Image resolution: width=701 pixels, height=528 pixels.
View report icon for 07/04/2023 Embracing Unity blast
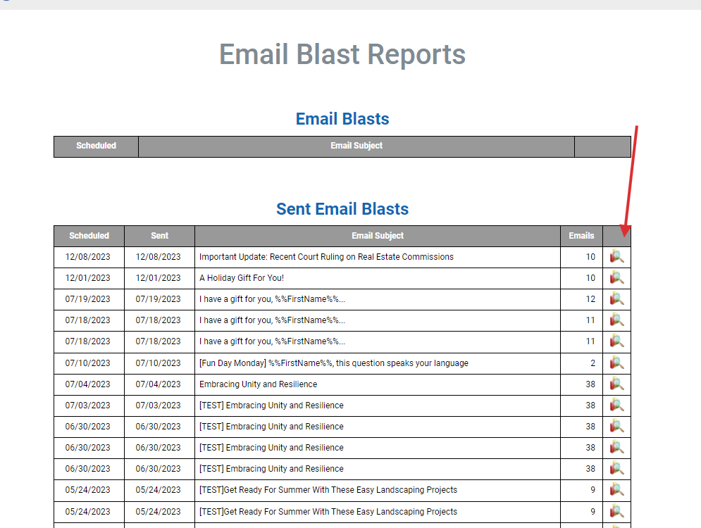coord(616,383)
